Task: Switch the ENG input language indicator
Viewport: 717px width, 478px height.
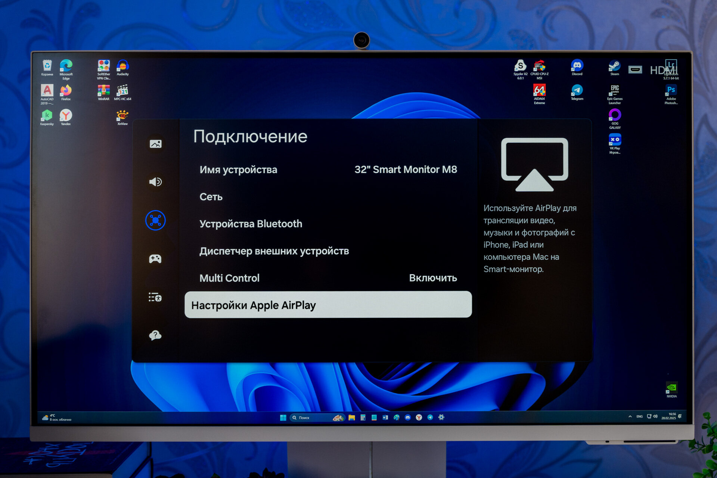Action: coord(640,416)
